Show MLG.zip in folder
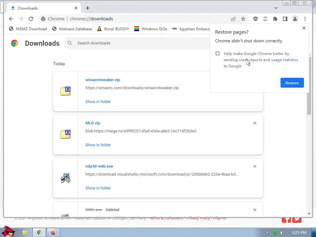This screenshot has width=316, height=237. (x=98, y=145)
